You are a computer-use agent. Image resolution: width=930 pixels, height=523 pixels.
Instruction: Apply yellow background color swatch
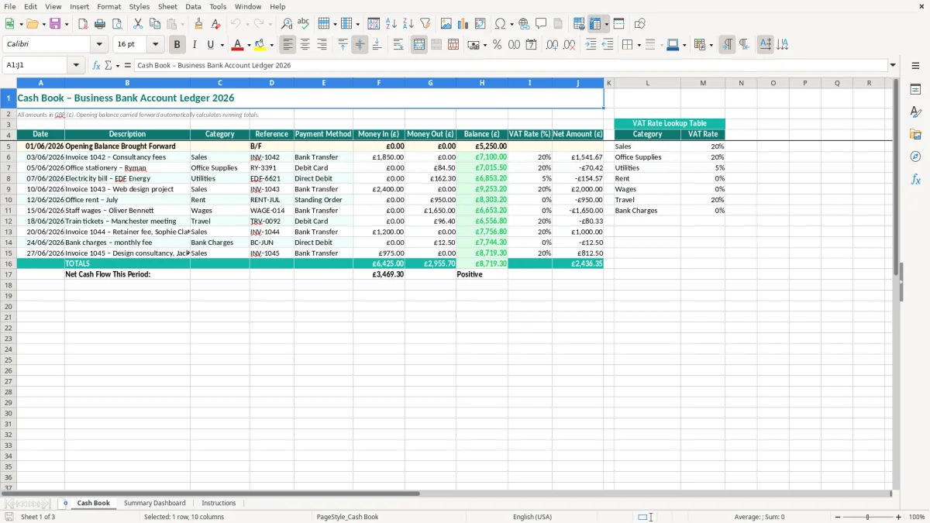tap(261, 45)
